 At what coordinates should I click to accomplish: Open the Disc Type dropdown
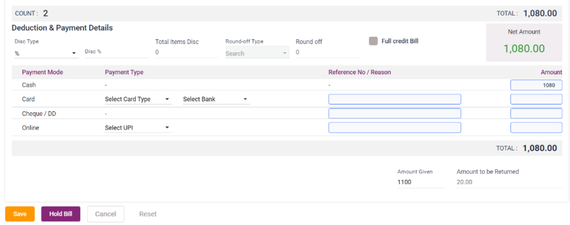point(46,53)
